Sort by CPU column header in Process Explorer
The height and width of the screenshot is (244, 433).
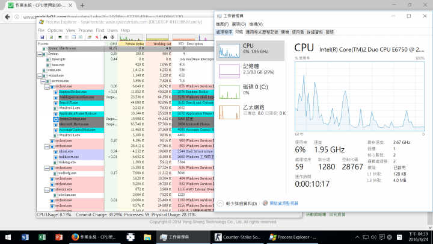click(x=111, y=44)
